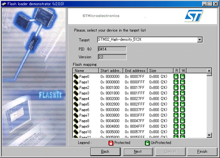Click the chip icon beside Page8

coord(76,121)
